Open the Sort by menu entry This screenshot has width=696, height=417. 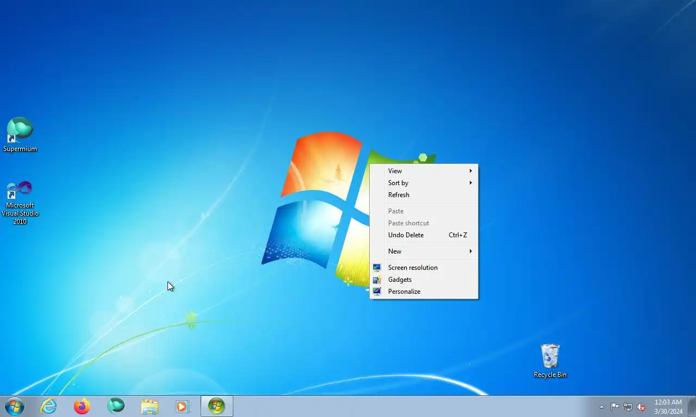[x=424, y=183]
